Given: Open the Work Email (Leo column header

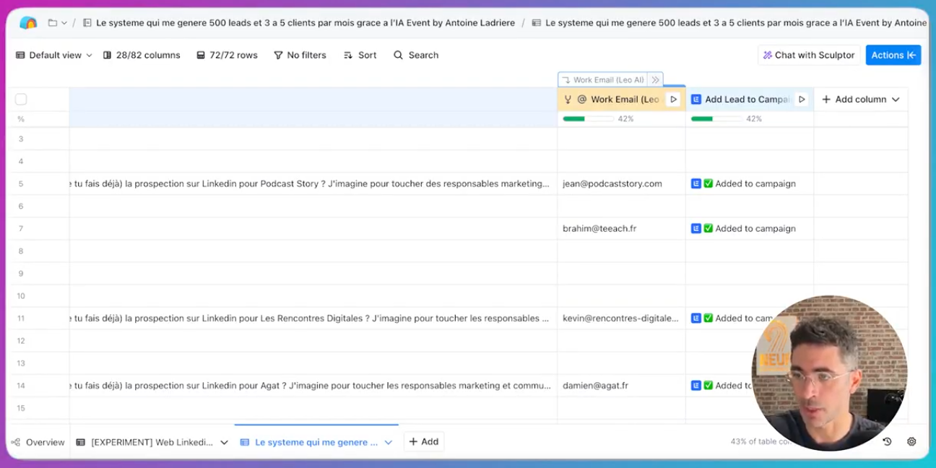Looking at the screenshot, I should 621,100.
